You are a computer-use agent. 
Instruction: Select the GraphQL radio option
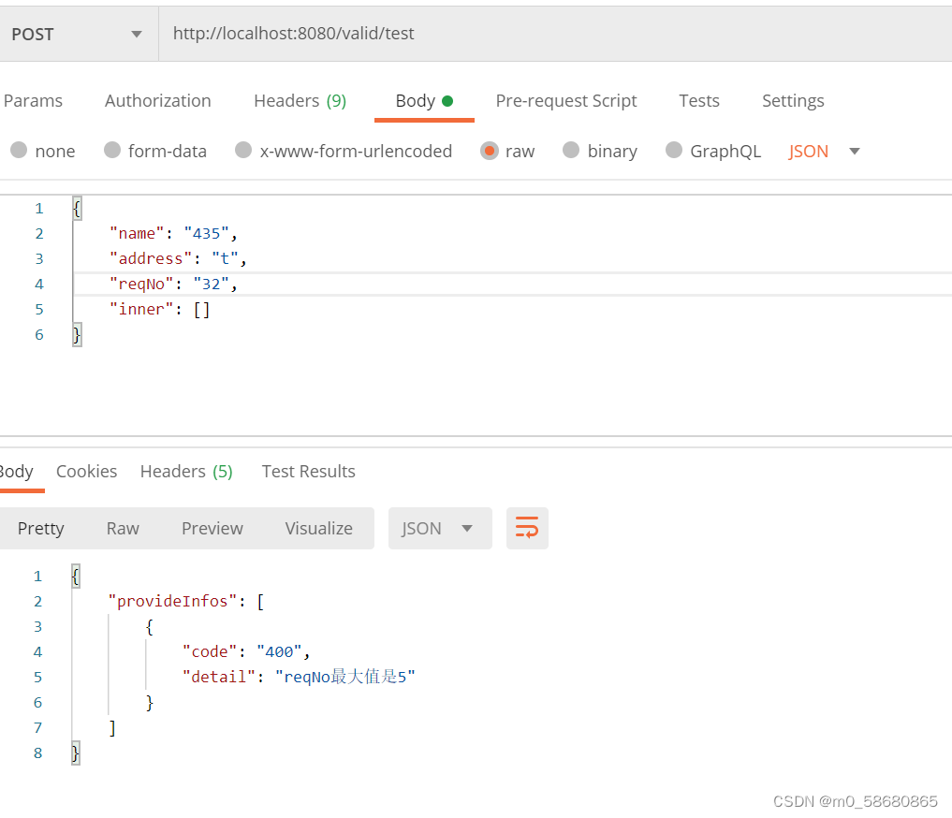pos(674,150)
